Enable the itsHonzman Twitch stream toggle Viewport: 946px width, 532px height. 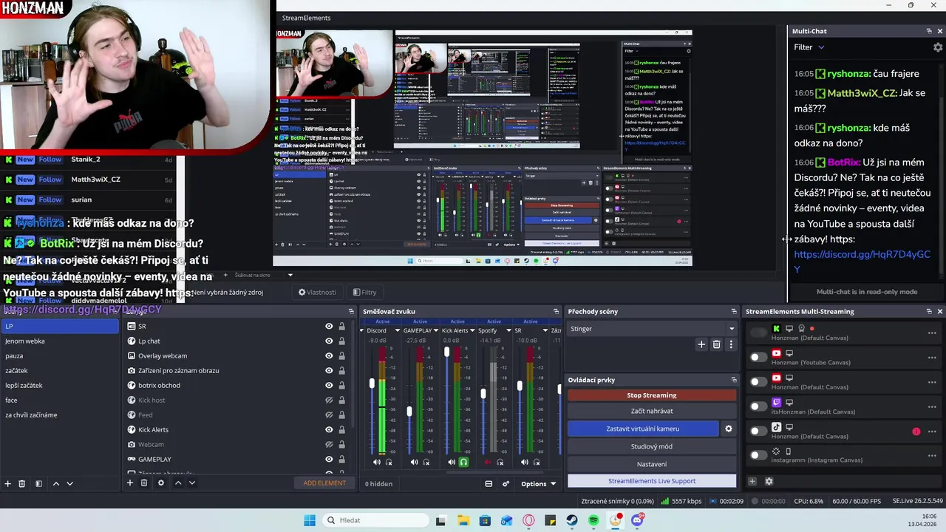pos(758,406)
